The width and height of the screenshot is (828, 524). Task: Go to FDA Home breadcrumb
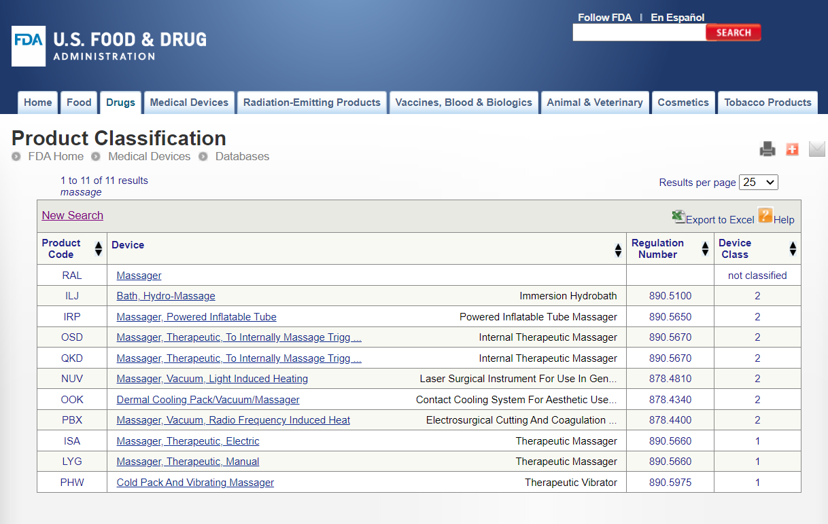56,156
